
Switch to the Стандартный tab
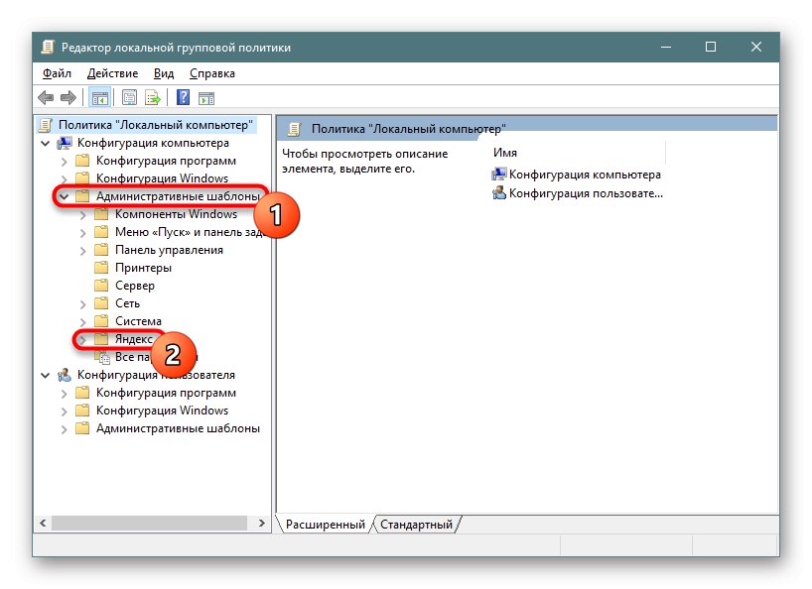pyautogui.click(x=416, y=525)
